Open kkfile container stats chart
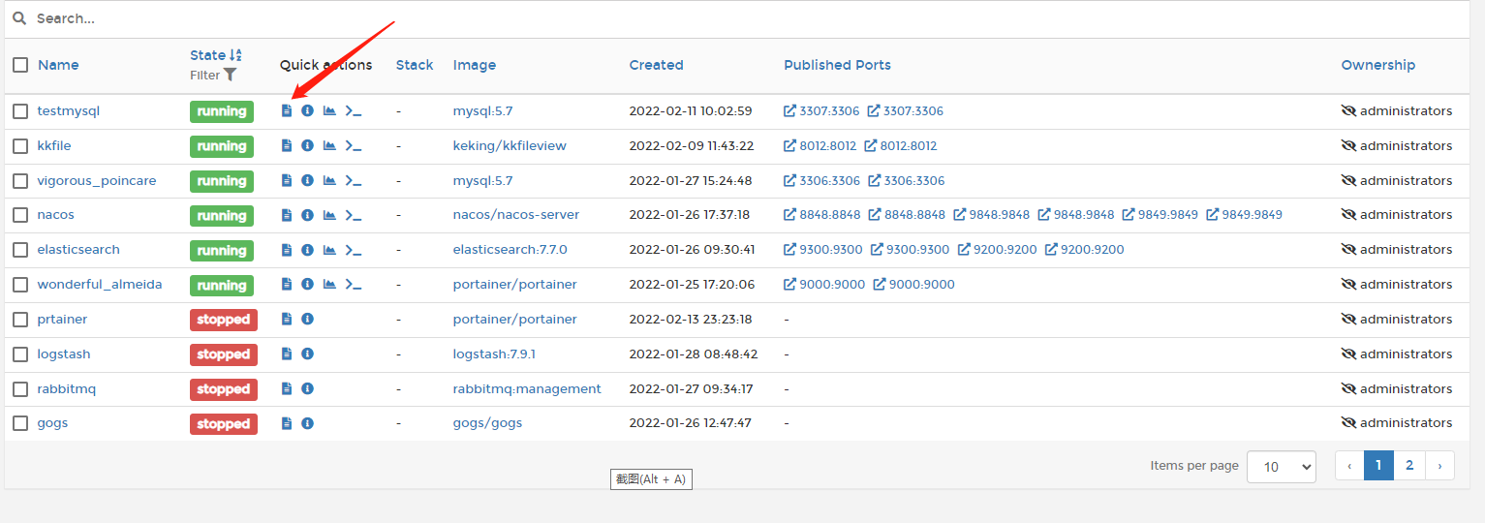The image size is (1485, 523). click(329, 145)
